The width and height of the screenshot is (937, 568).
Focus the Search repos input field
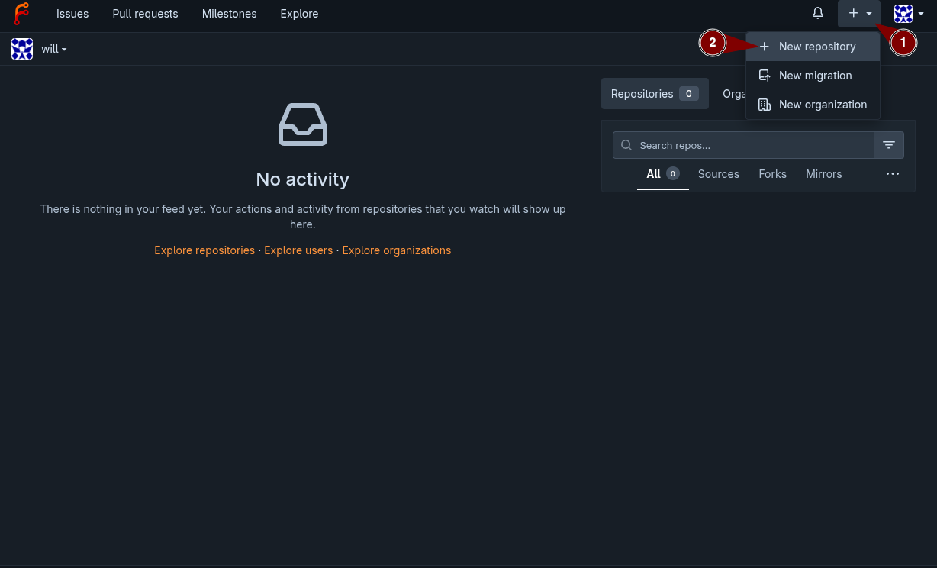752,145
